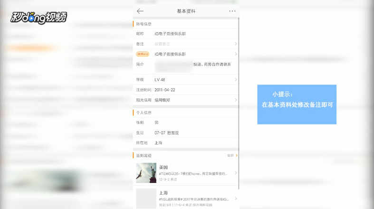
Task: View all check-ins via 全部 link
Action: coord(232,155)
